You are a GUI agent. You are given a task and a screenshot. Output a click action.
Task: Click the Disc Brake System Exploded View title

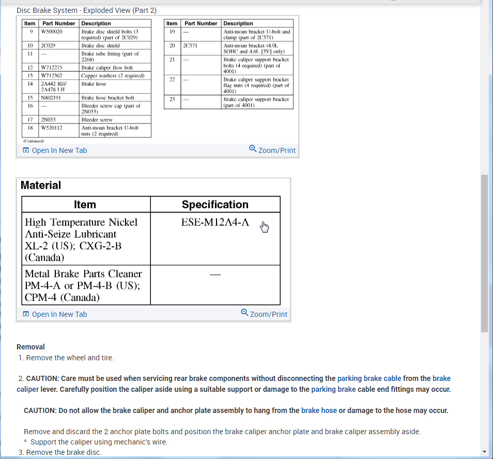pos(86,10)
